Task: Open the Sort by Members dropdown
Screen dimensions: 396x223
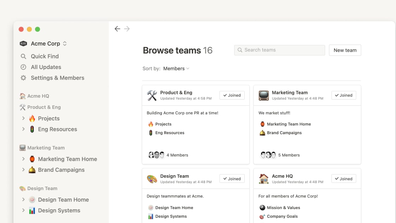Action: tap(176, 69)
